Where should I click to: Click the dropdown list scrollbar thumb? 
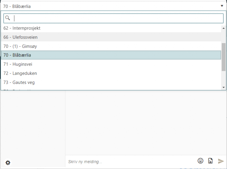[224, 57]
